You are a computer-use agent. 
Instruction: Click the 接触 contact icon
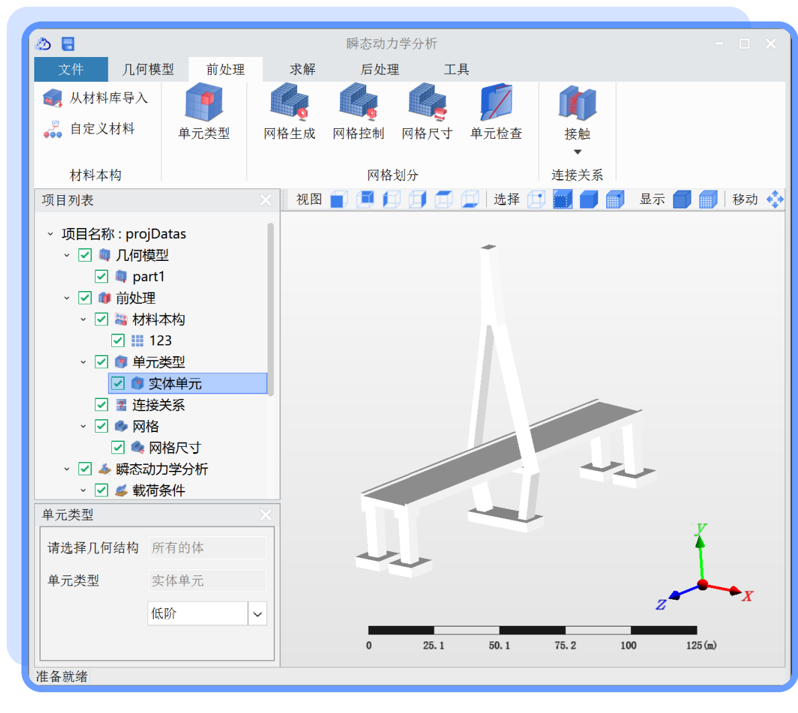tap(577, 103)
